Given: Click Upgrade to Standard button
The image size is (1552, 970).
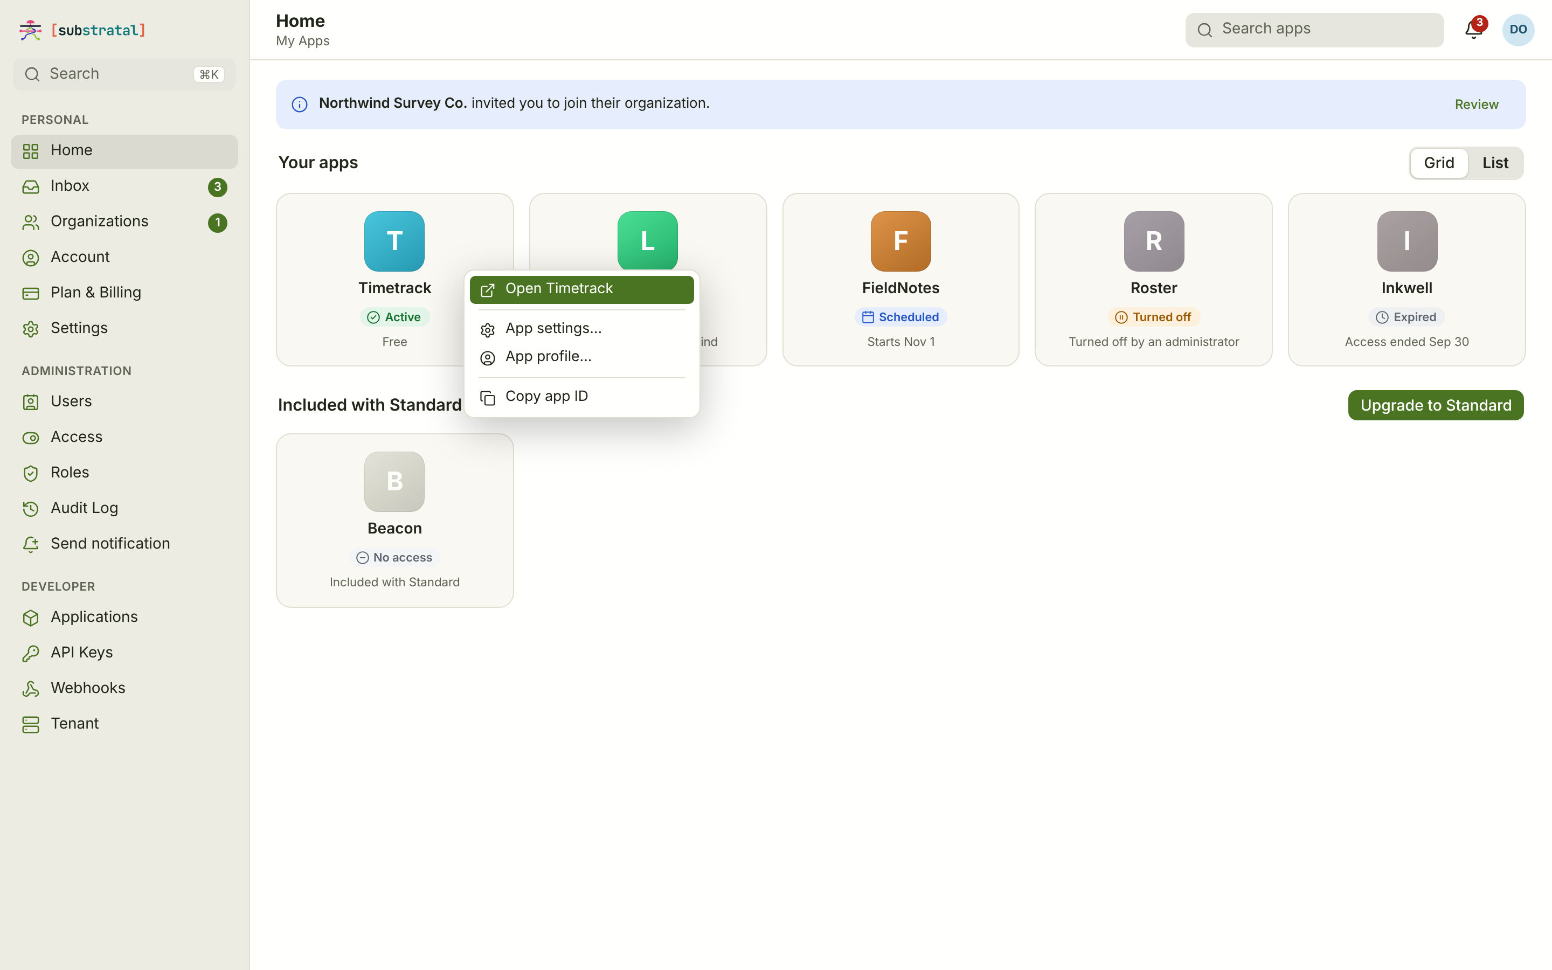Looking at the screenshot, I should click(x=1435, y=405).
